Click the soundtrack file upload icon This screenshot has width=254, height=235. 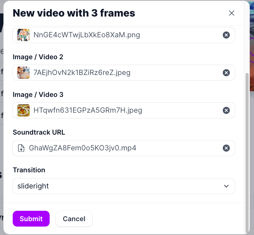coord(21,148)
